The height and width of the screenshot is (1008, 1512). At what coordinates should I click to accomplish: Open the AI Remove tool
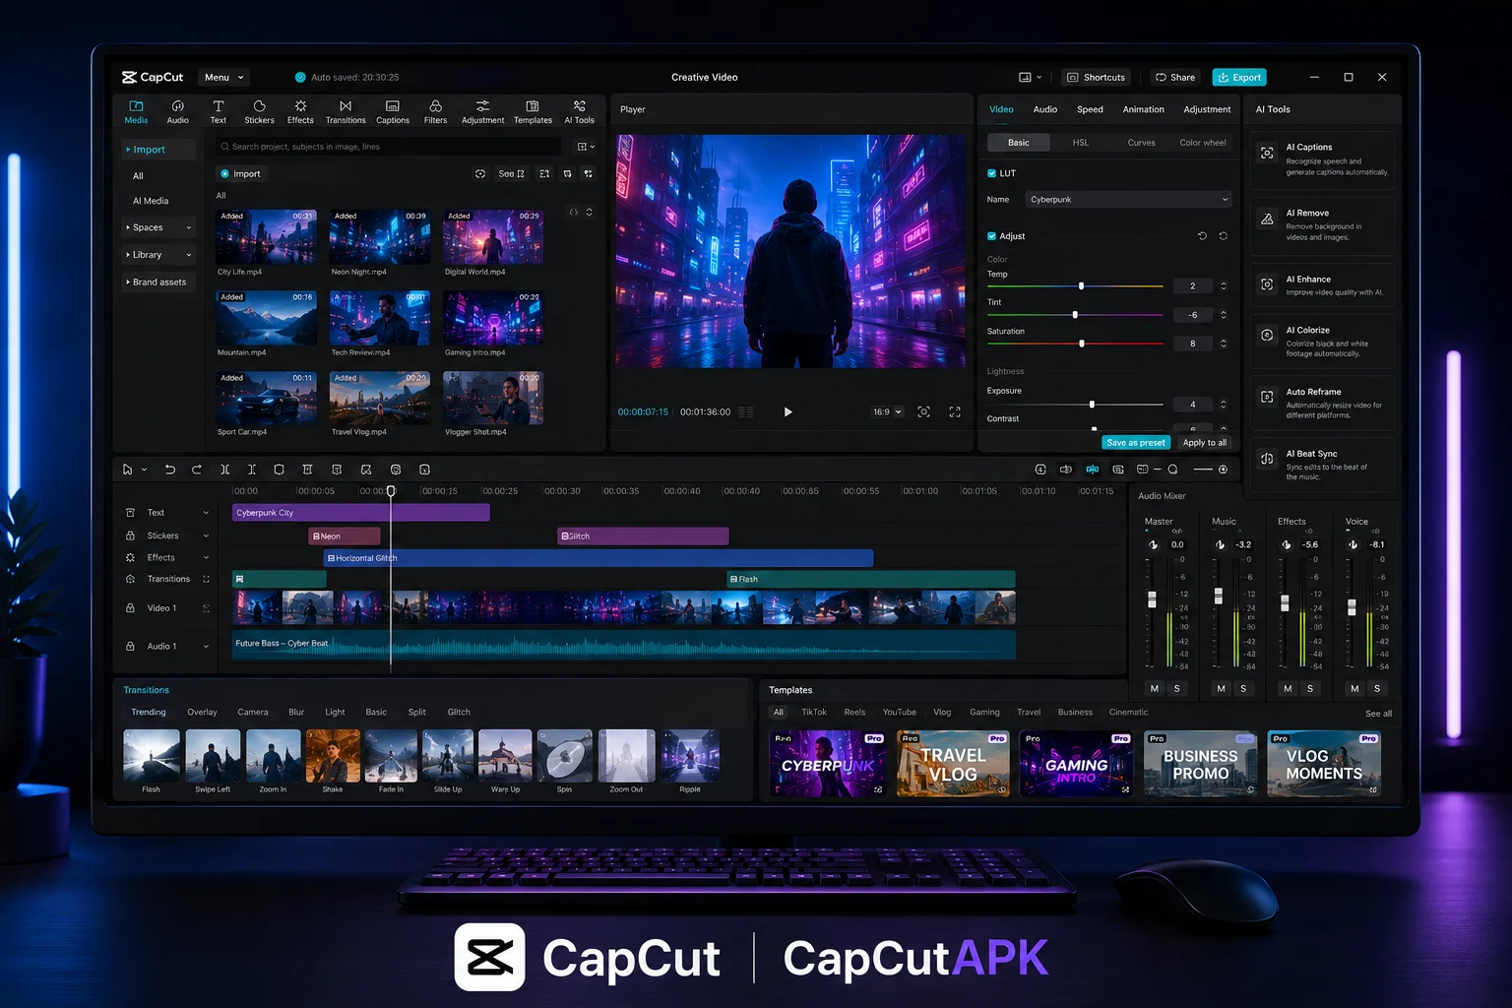(1323, 226)
